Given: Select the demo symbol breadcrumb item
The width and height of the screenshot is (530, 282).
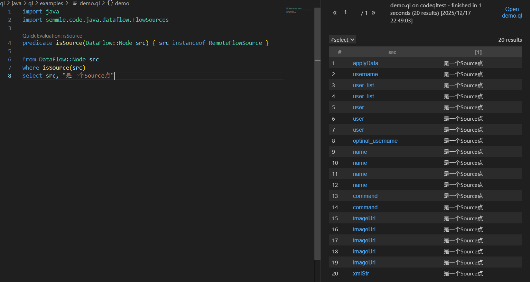Looking at the screenshot, I should (122, 3).
